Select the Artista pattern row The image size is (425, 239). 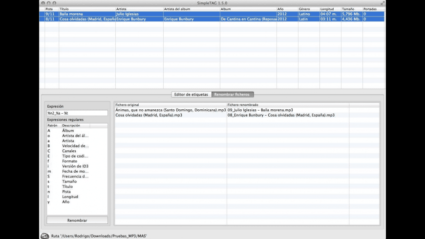(77, 141)
